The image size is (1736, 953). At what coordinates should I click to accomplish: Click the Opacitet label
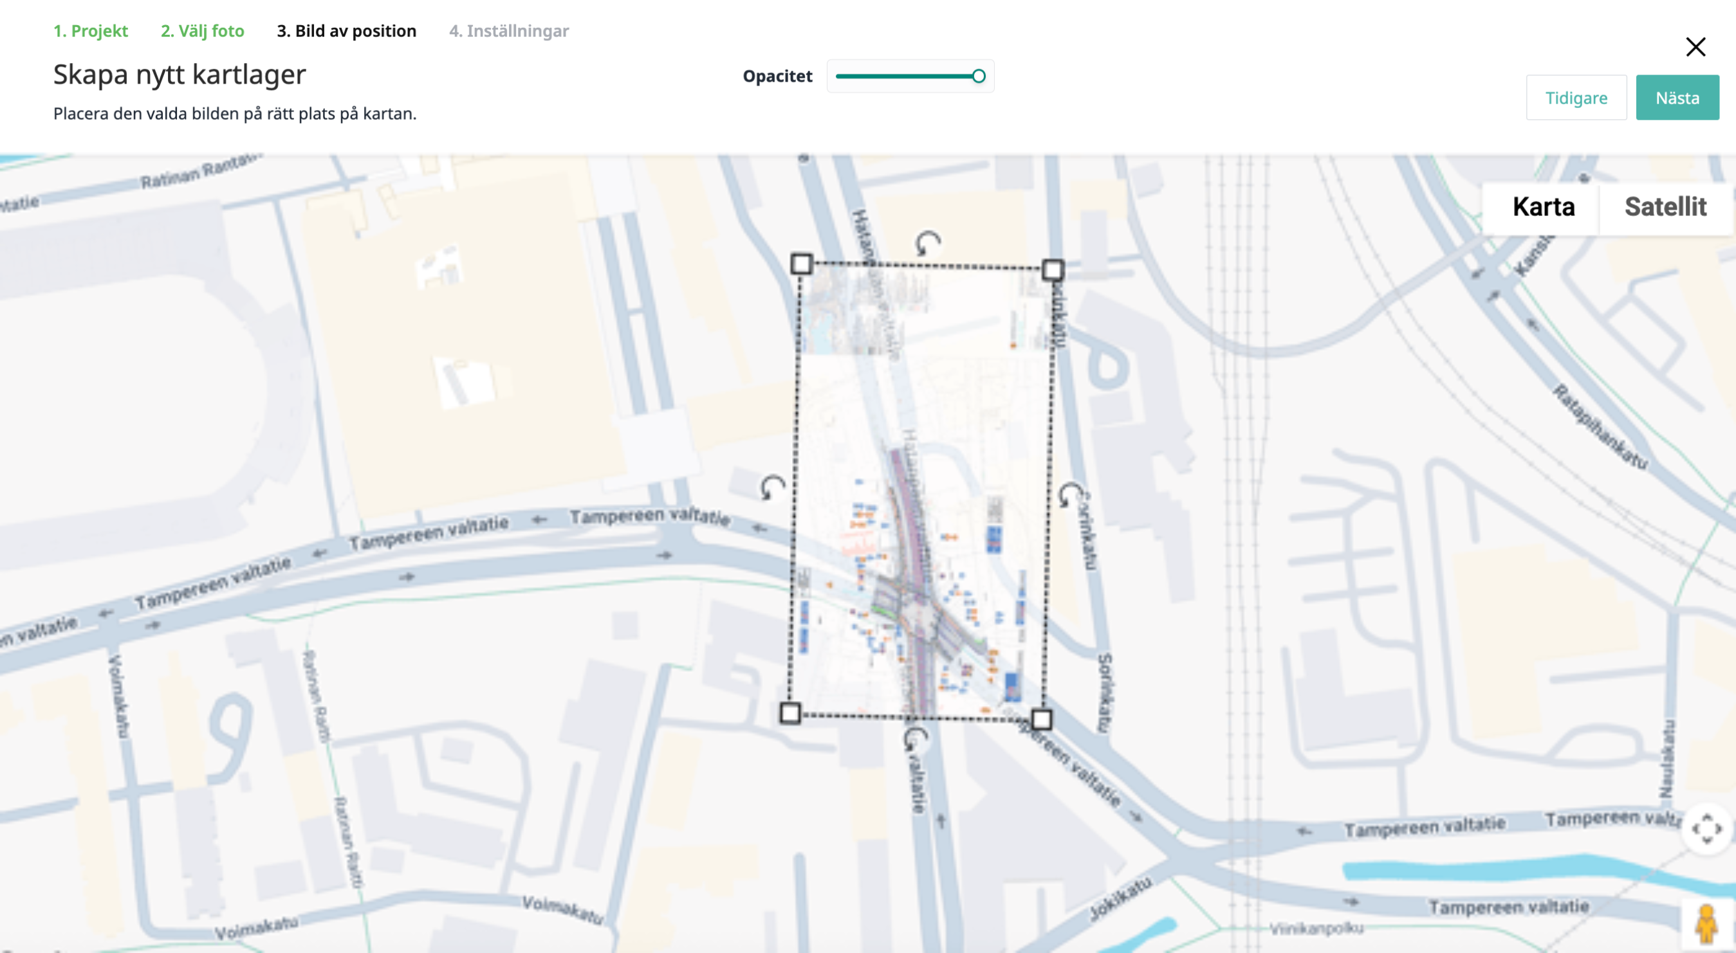tap(777, 76)
